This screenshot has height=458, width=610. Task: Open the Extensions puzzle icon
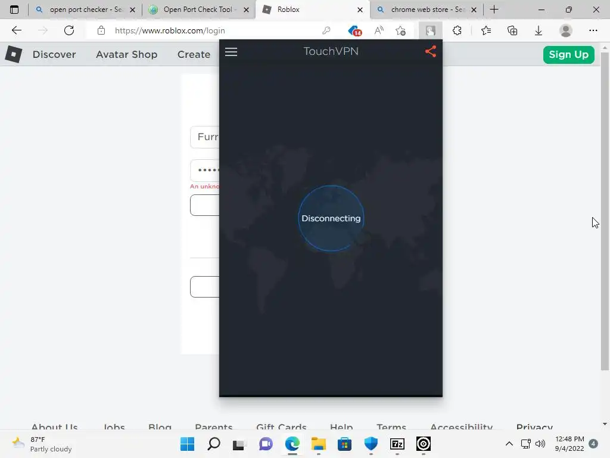tap(457, 30)
